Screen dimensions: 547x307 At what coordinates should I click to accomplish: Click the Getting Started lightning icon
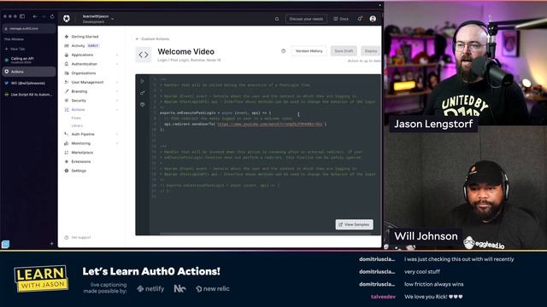(x=67, y=37)
